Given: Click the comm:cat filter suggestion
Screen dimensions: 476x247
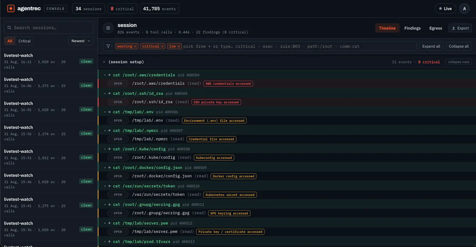Looking at the screenshot, I should point(350,46).
